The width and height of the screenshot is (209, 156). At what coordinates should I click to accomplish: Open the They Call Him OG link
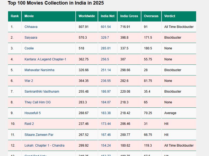click(x=37, y=102)
